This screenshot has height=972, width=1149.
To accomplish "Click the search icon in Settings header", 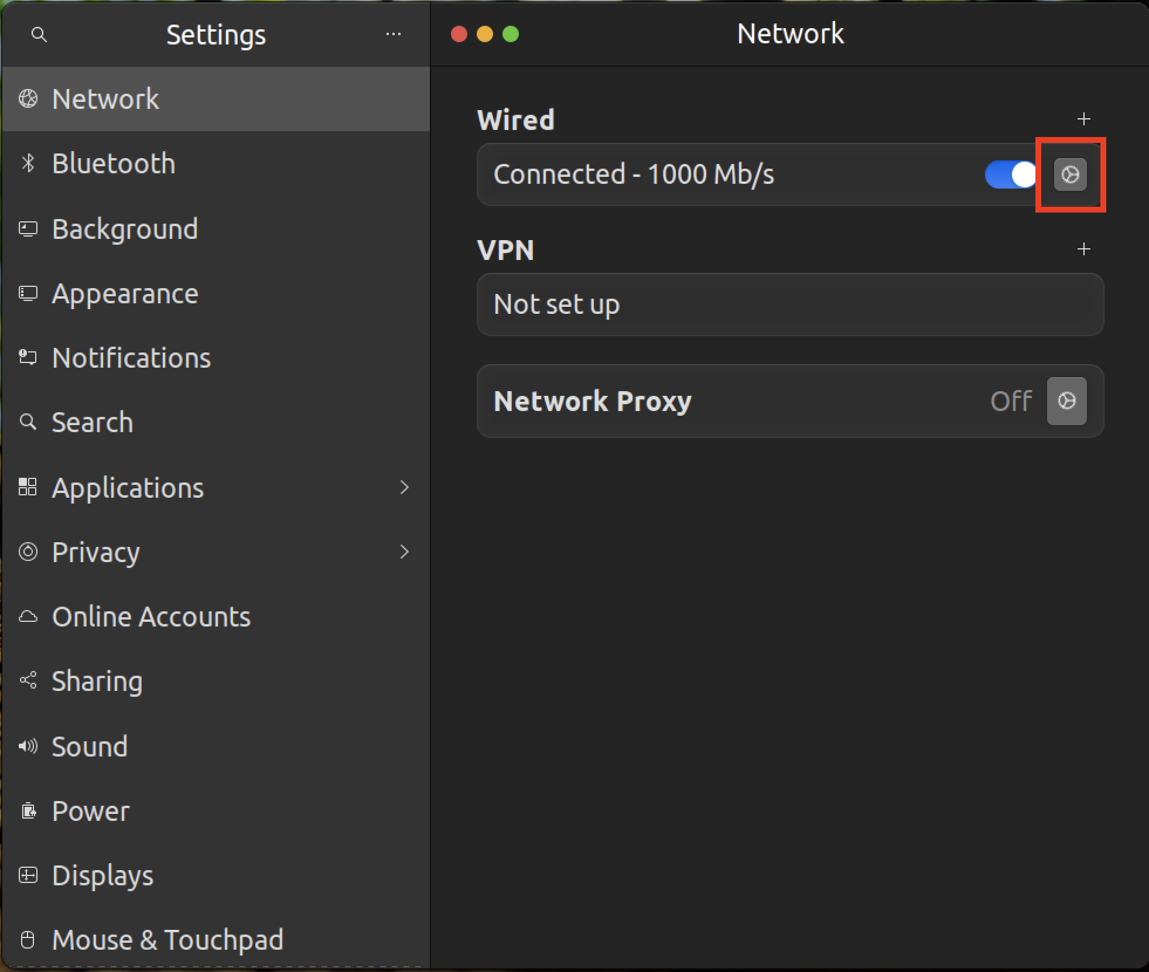I will pos(39,35).
